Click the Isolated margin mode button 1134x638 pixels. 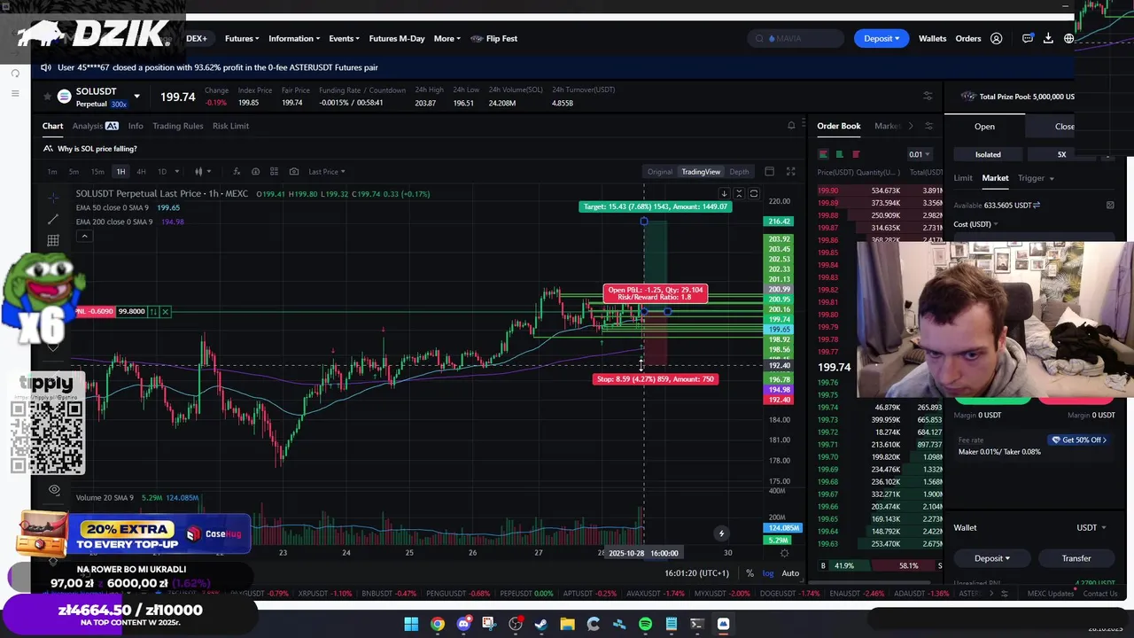[988, 154]
